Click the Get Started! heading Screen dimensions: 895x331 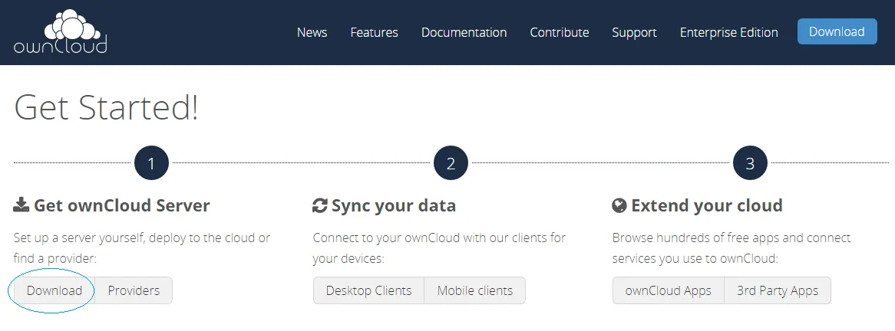point(106,107)
